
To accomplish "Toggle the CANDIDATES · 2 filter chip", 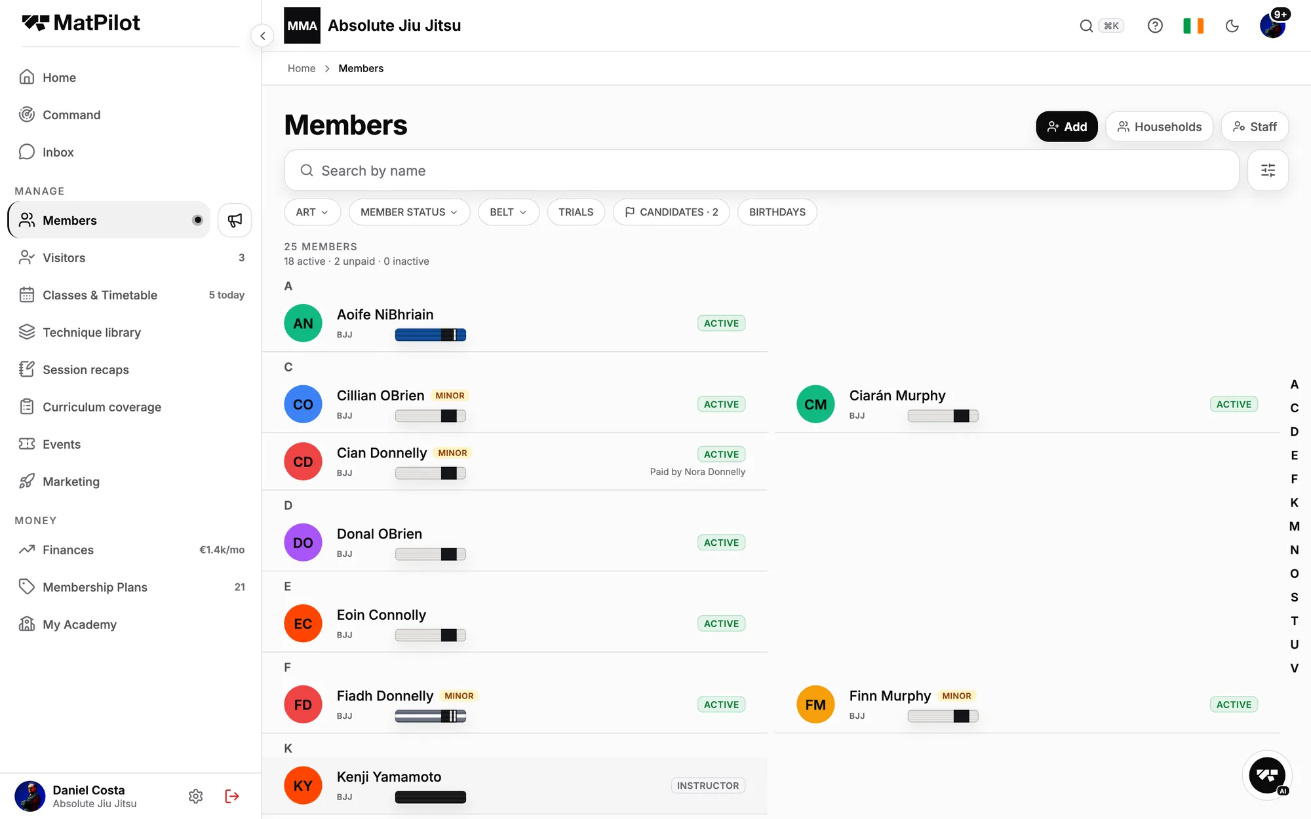I will [x=671, y=212].
